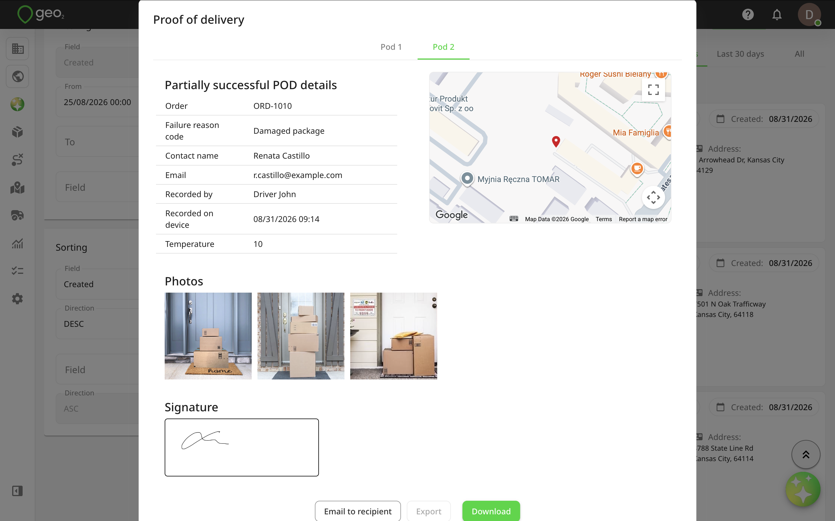The height and width of the screenshot is (521, 835).
Task: Open the map Terms link
Action: pyautogui.click(x=603, y=219)
